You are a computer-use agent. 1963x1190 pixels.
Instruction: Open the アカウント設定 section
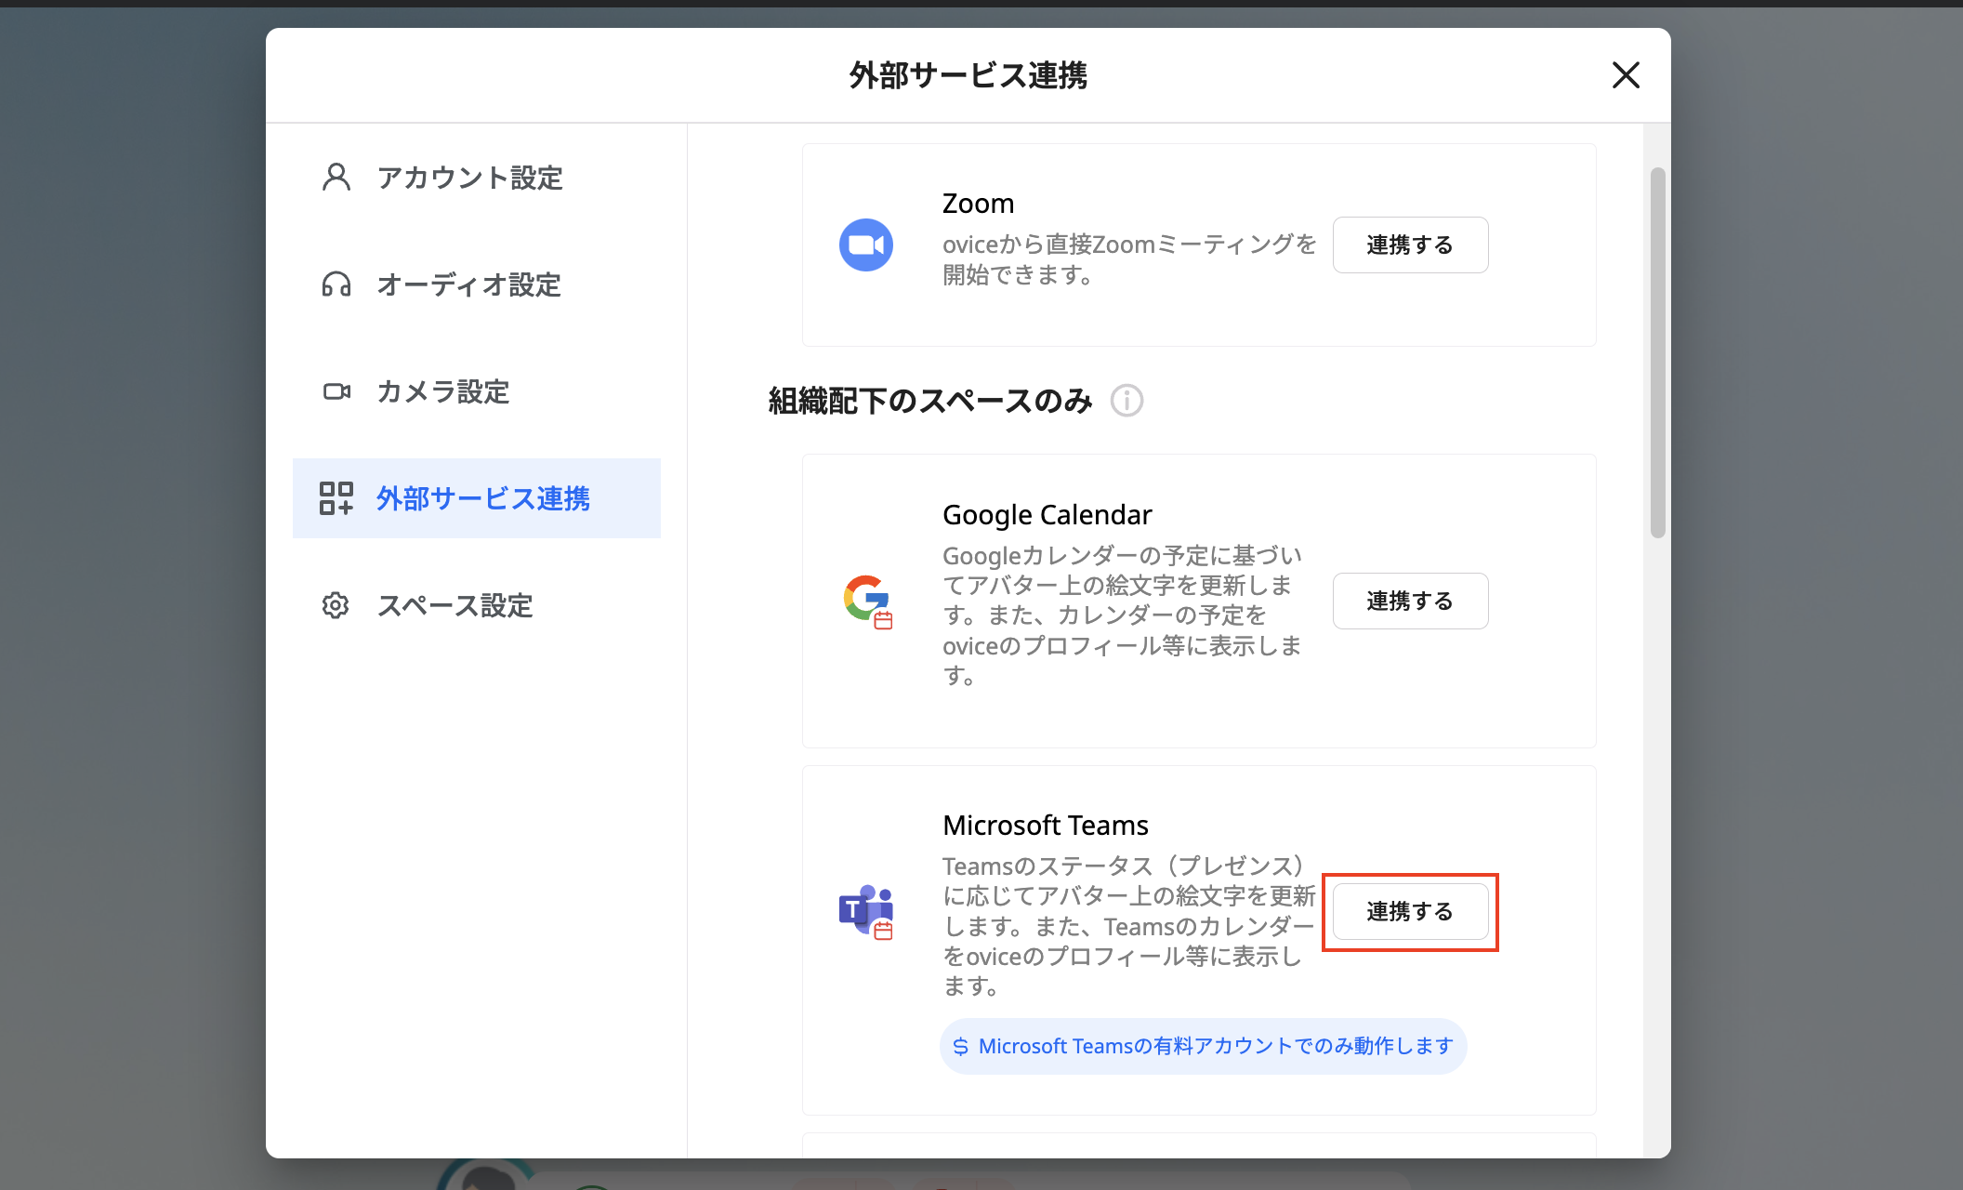(x=469, y=177)
